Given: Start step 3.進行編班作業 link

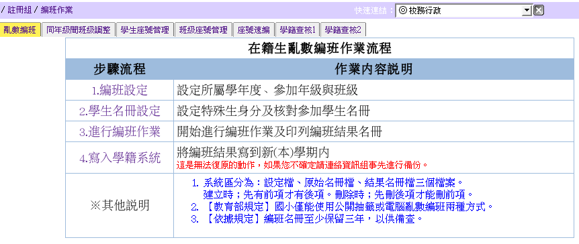Looking at the screenshot, I should coord(120,131).
